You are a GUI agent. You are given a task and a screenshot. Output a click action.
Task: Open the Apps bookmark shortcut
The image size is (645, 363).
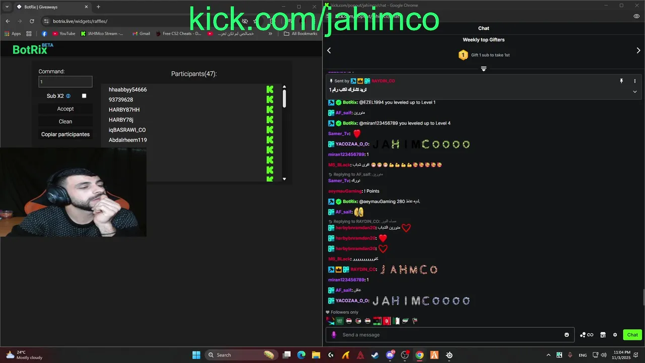coord(13,34)
